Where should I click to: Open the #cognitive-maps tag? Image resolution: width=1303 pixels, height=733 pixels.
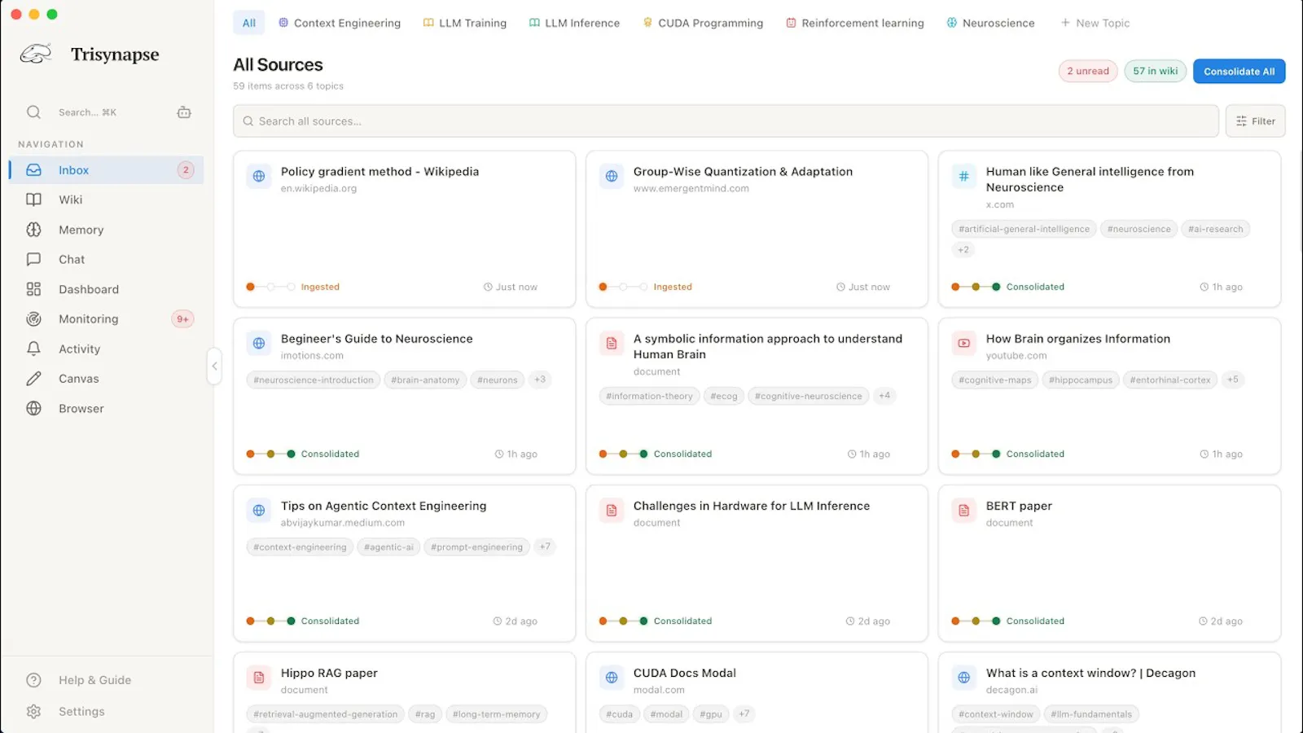995,380
